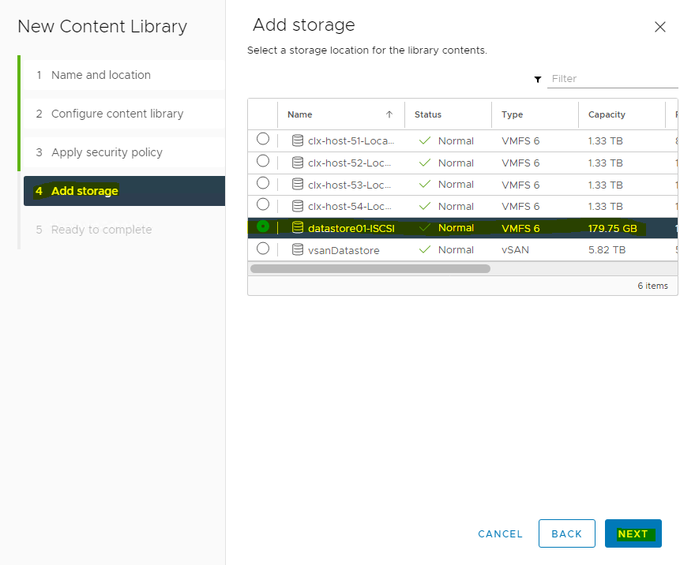This screenshot has height=565, width=680.
Task: Click the NEXT button
Action: (x=633, y=533)
